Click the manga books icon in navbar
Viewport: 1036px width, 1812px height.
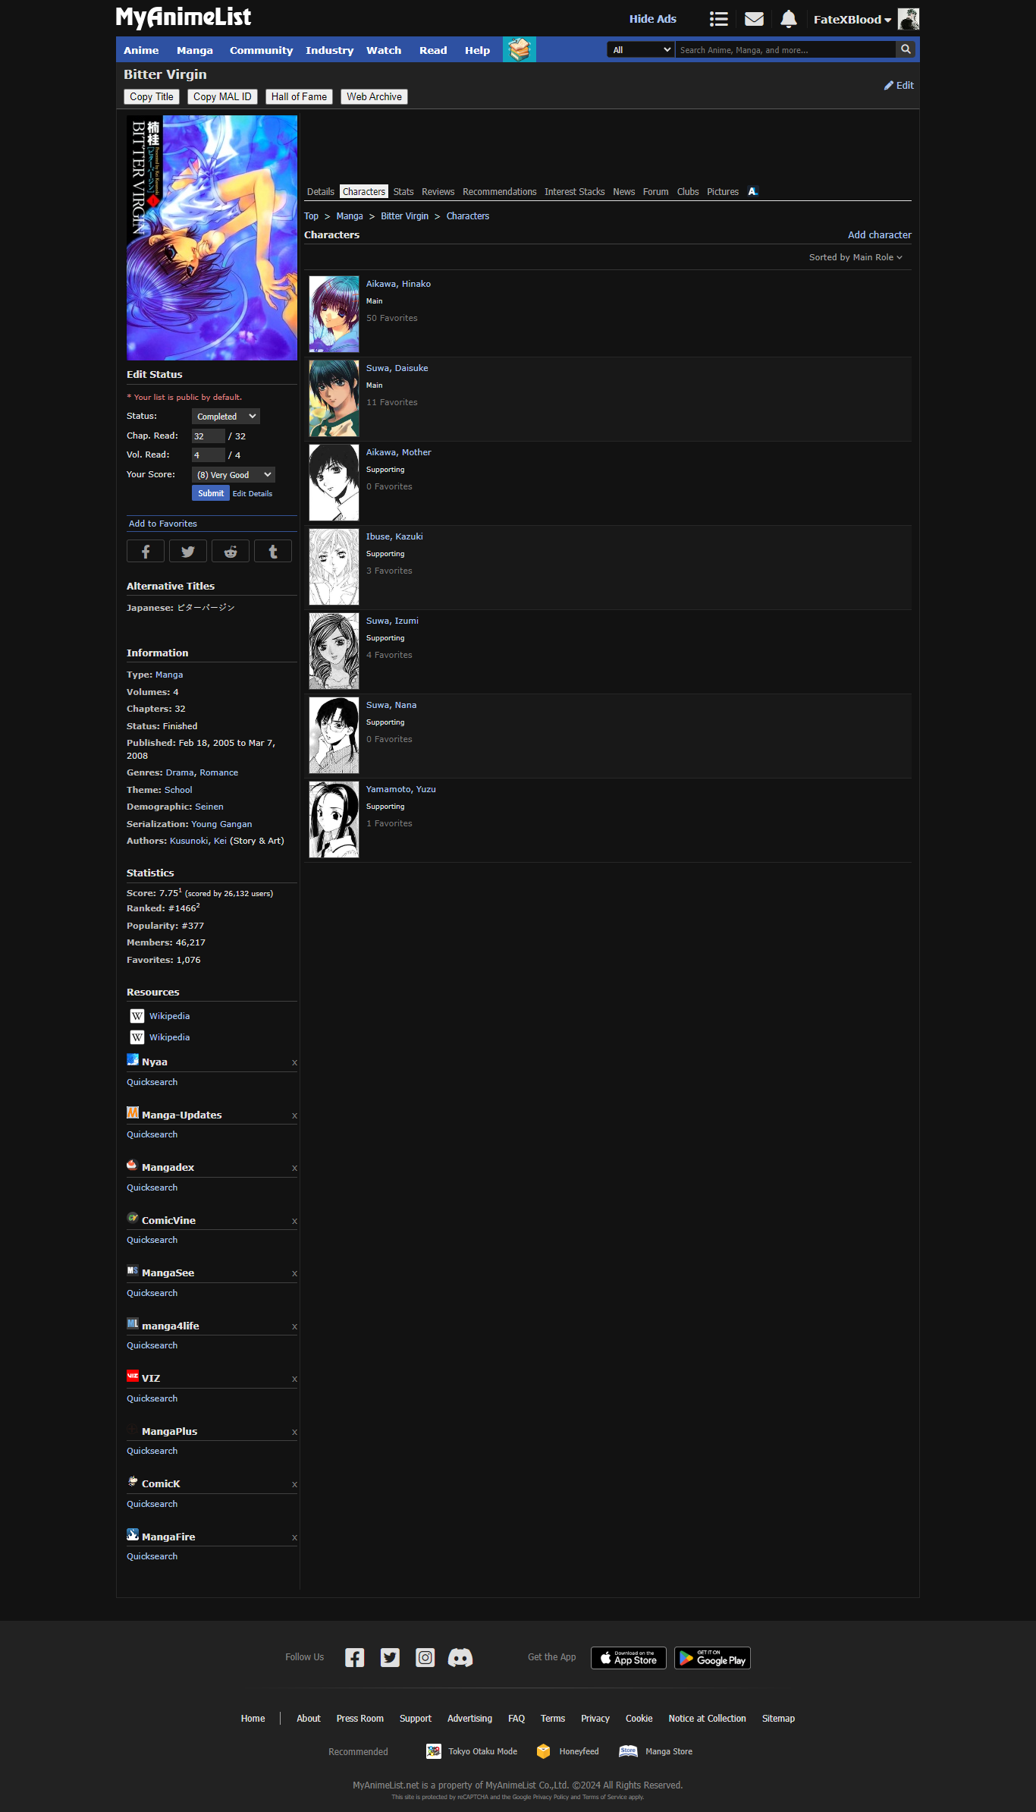pyautogui.click(x=520, y=49)
